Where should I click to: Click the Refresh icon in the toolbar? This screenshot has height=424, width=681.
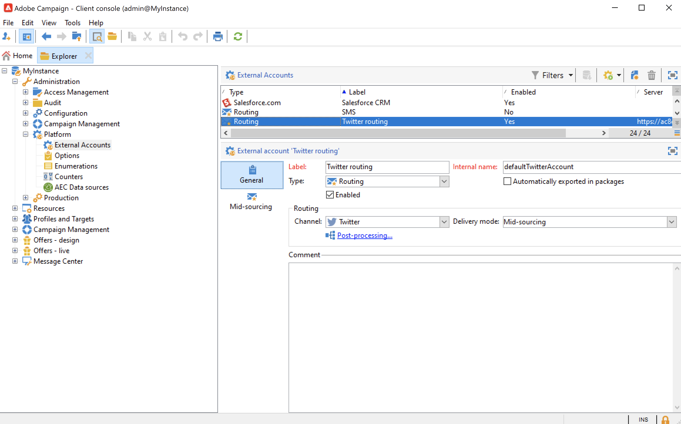point(238,36)
